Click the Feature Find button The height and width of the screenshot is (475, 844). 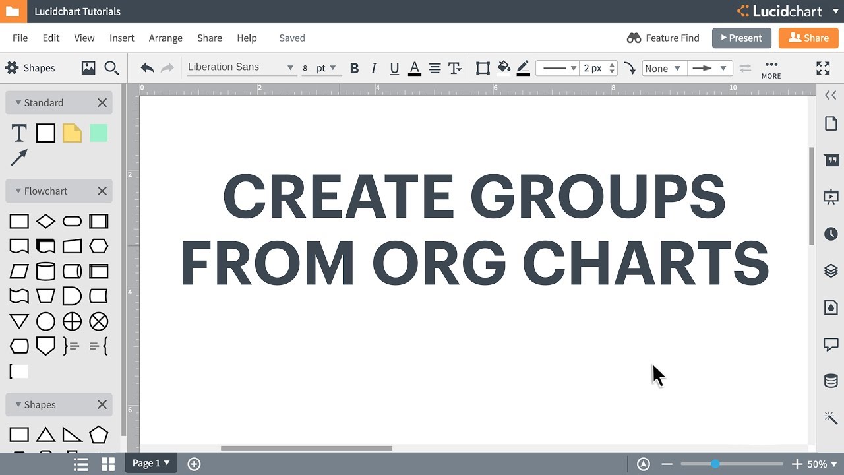[663, 38]
